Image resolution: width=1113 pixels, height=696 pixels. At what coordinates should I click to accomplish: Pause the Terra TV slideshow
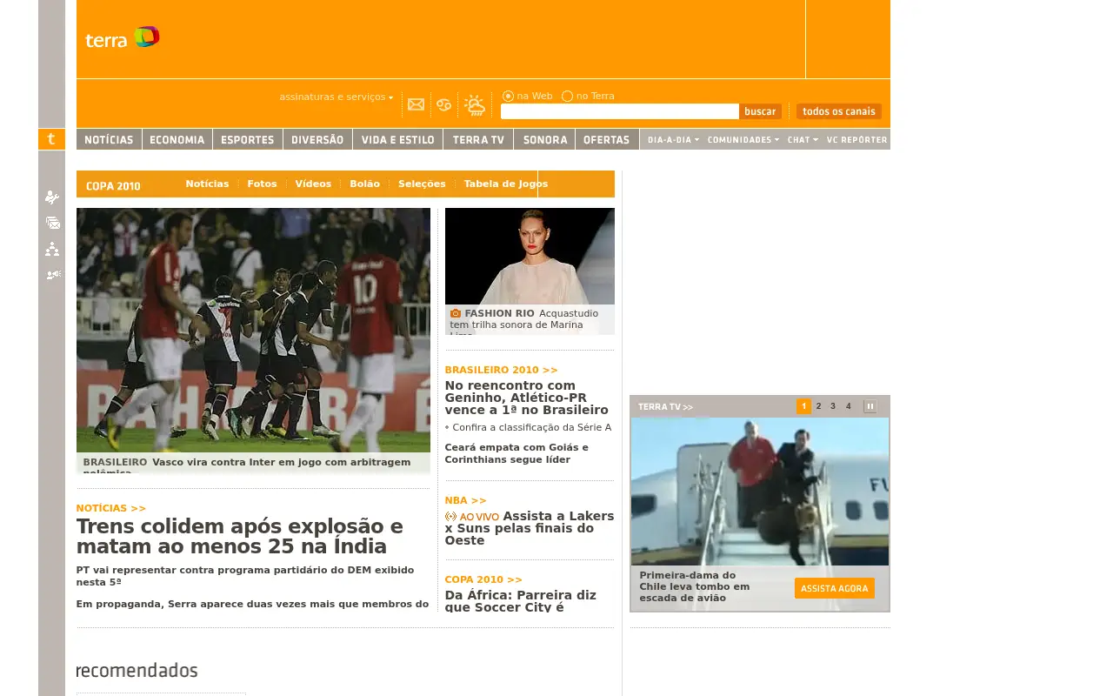[x=870, y=406]
